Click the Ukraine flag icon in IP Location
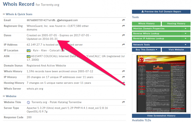Image resolution: width=192 pixels, height=122 pixels. tap(29, 51)
